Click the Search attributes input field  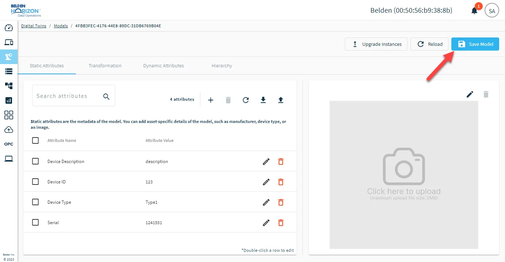click(74, 96)
